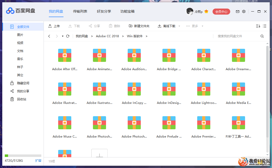Select the Adobe Media E... archive icon
272x168 pixels.
tap(238, 89)
